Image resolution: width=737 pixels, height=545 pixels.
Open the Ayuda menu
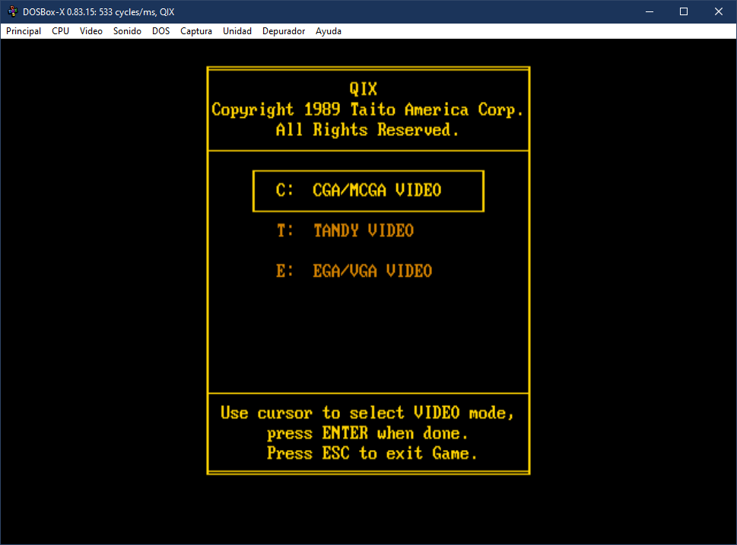click(328, 31)
